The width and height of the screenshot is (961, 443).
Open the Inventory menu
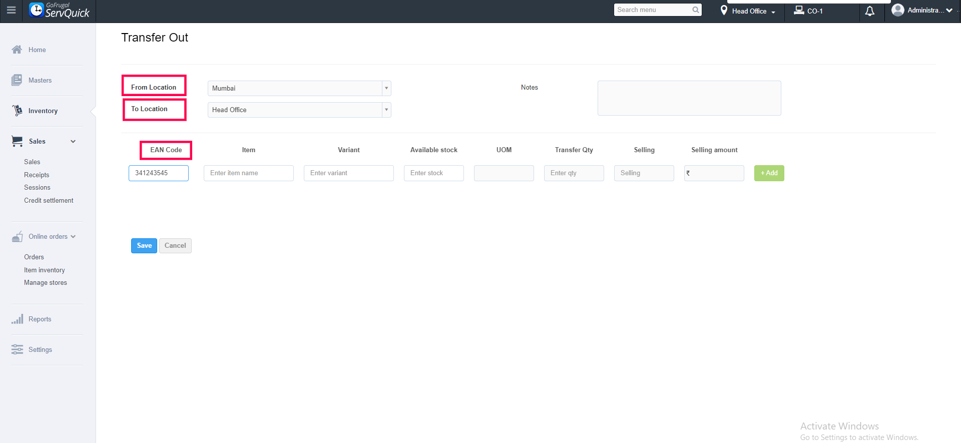pyautogui.click(x=43, y=111)
